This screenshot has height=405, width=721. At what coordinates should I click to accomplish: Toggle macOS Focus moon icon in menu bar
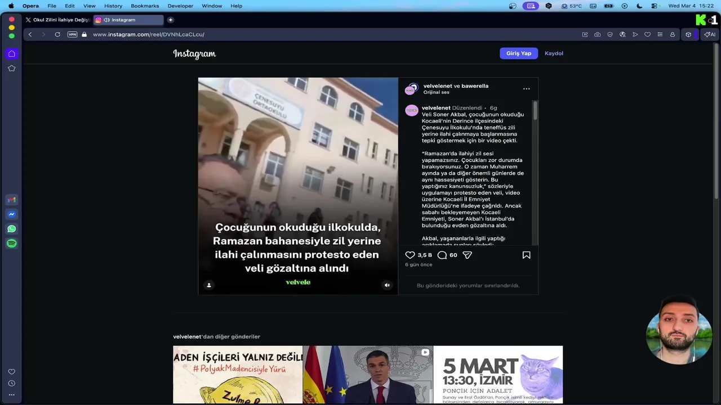[639, 6]
